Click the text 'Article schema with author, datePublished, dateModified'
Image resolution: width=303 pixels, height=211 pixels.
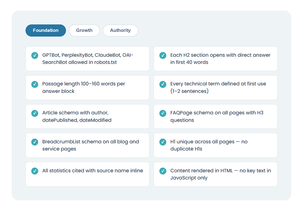(x=77, y=116)
